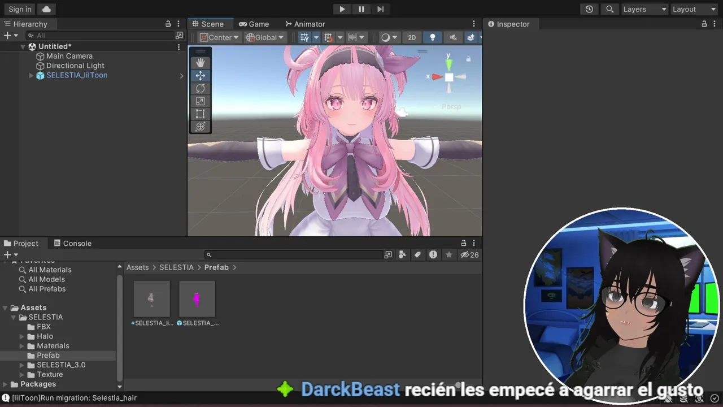Image resolution: width=723 pixels, height=407 pixels.
Task: Open the grid snapping settings dropdown arrow
Action: pos(340,37)
